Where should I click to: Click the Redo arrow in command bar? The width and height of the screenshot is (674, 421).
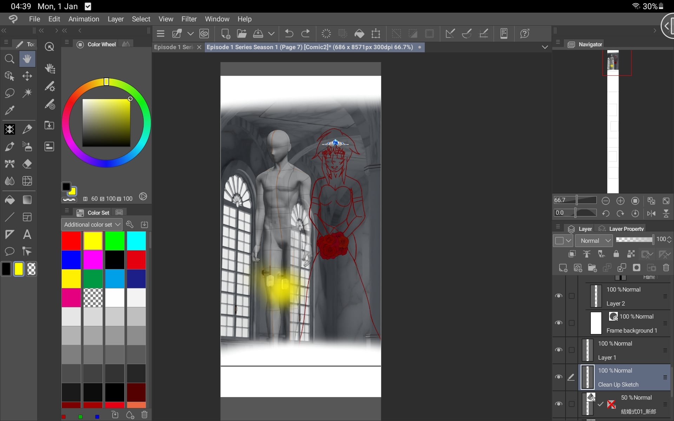[306, 34]
